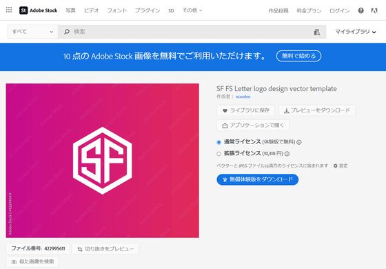Viewport: 386px width, 269px height.
Task: Open the help question mark icon
Action: click(x=360, y=10)
